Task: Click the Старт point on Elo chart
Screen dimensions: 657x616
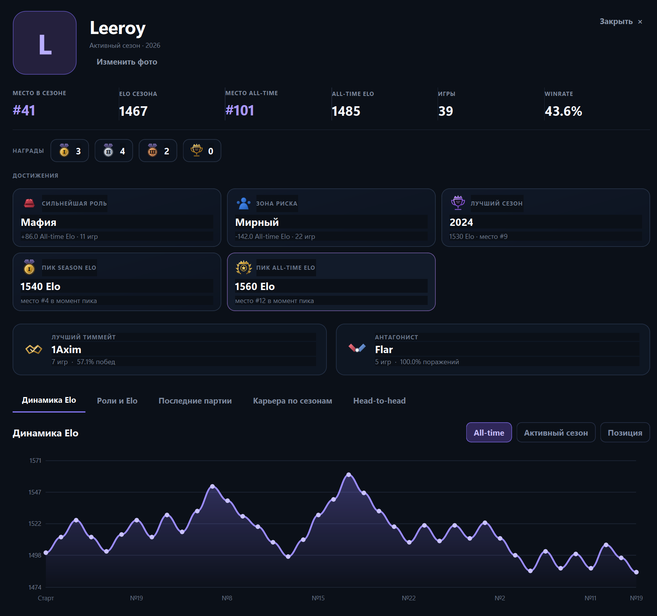Action: pyautogui.click(x=46, y=553)
